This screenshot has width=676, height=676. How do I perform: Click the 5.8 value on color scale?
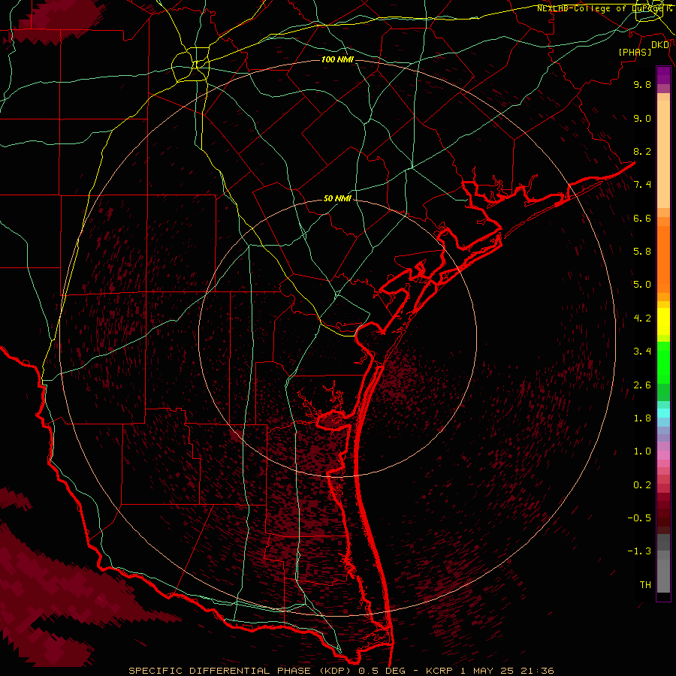(x=642, y=252)
